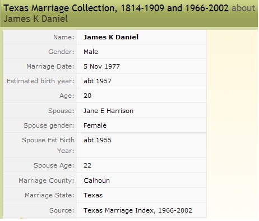The width and height of the screenshot is (259, 221).
Task: Select the spouse name Jane E Harrison
Action: click(108, 111)
